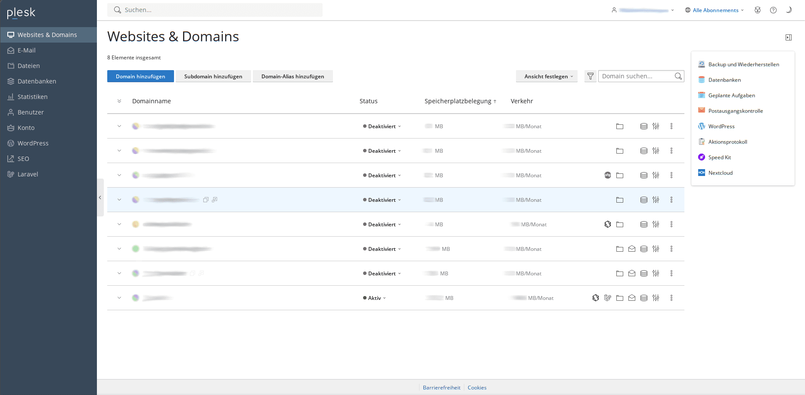This screenshot has height=395, width=805.
Task: Open hosting settings sliders in Aktiv row
Action: [656, 298]
